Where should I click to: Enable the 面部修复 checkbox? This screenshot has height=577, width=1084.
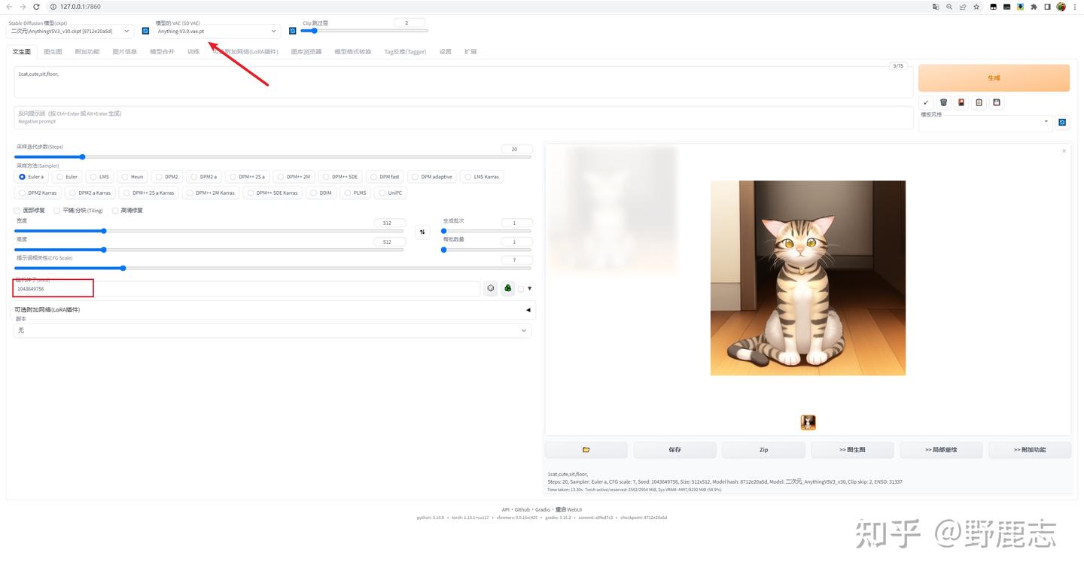17,211
